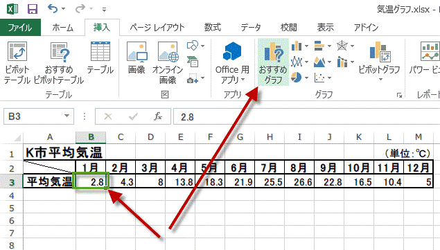Open the Name Box dropdown arrow
This screenshot has height=250, width=440.
click(67, 116)
